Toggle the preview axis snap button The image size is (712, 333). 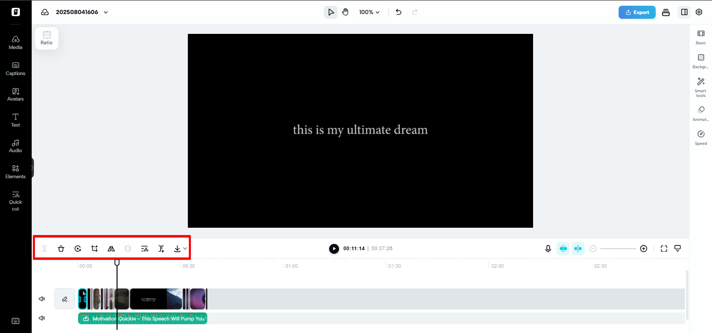(578, 249)
